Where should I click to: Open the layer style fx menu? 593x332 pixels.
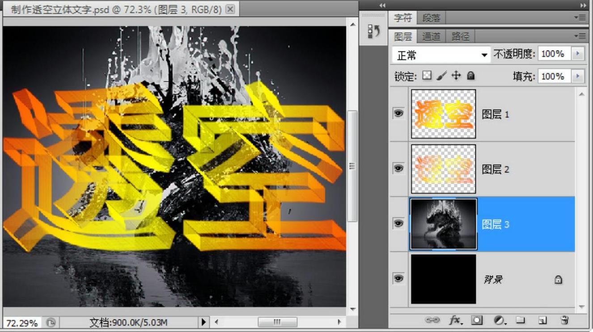click(x=455, y=320)
